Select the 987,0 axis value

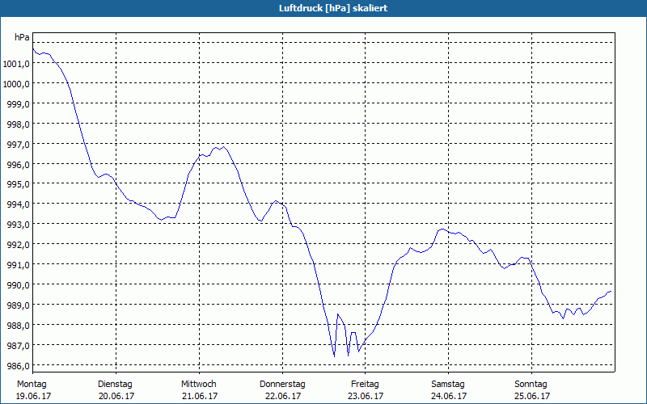click(x=18, y=346)
